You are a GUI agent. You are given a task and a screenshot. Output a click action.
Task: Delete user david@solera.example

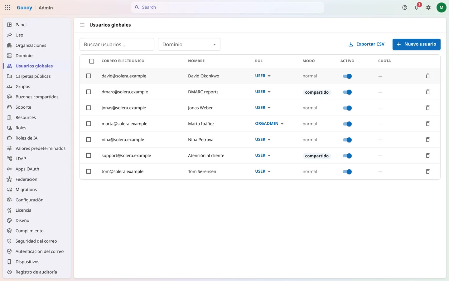coord(428,76)
